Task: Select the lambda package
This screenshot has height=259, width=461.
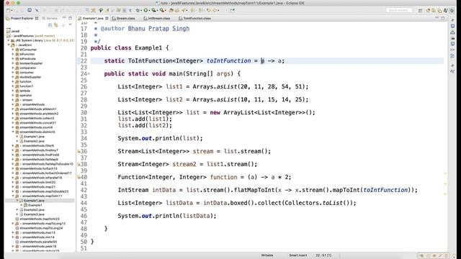Action: 24,91
